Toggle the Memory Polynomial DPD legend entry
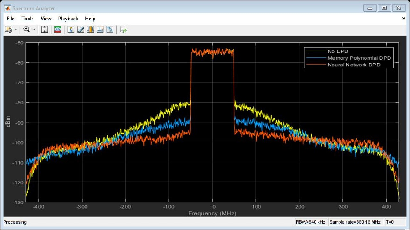Viewport: 410px width, 230px height. (x=359, y=58)
